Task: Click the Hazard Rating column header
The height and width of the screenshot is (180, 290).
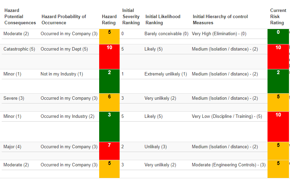Action: (x=109, y=19)
